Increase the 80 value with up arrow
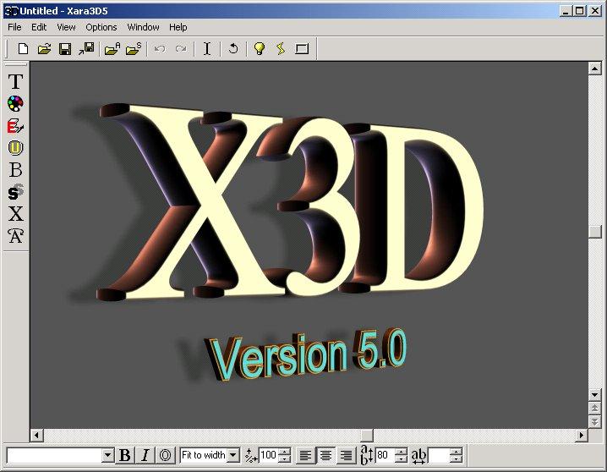The height and width of the screenshot is (472, 607). point(402,452)
